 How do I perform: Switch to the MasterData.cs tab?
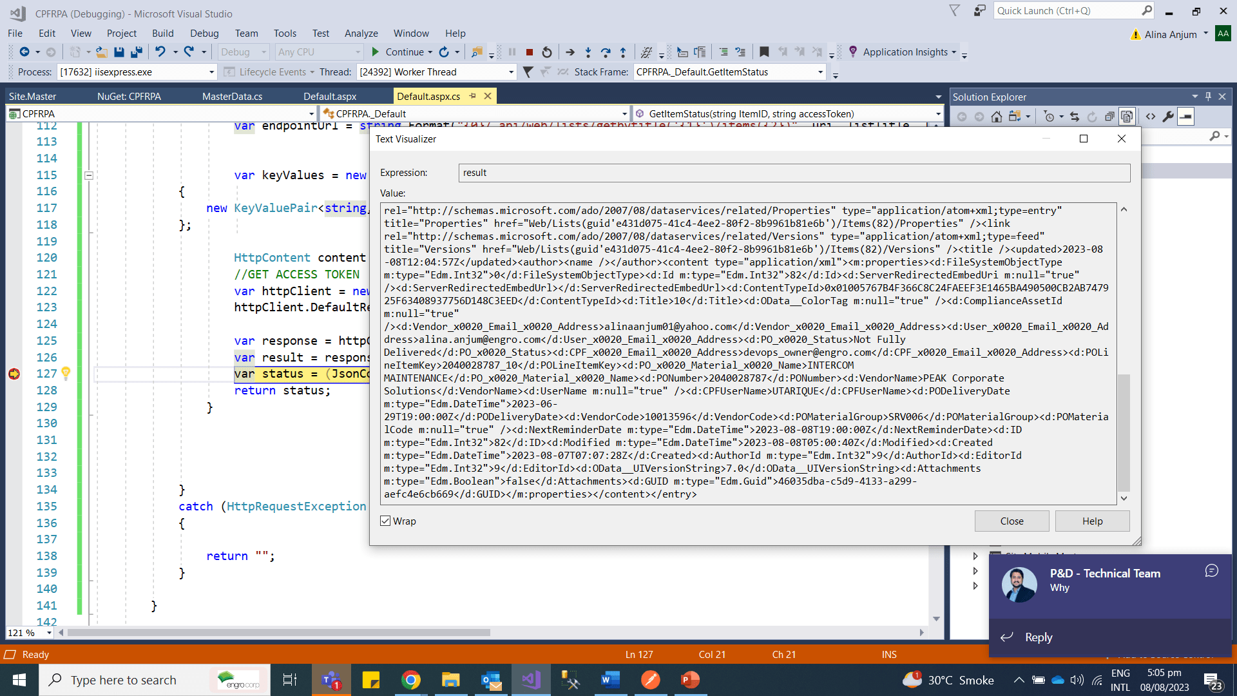(232, 96)
